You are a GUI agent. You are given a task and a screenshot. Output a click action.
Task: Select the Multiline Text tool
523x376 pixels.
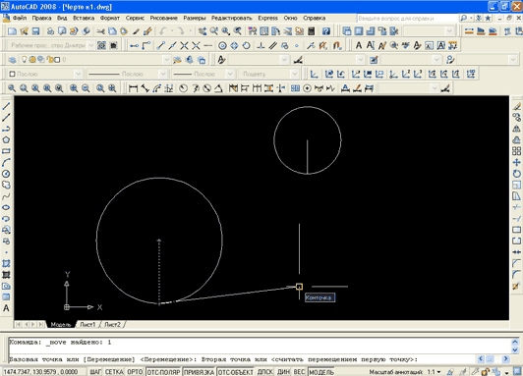click(6, 308)
